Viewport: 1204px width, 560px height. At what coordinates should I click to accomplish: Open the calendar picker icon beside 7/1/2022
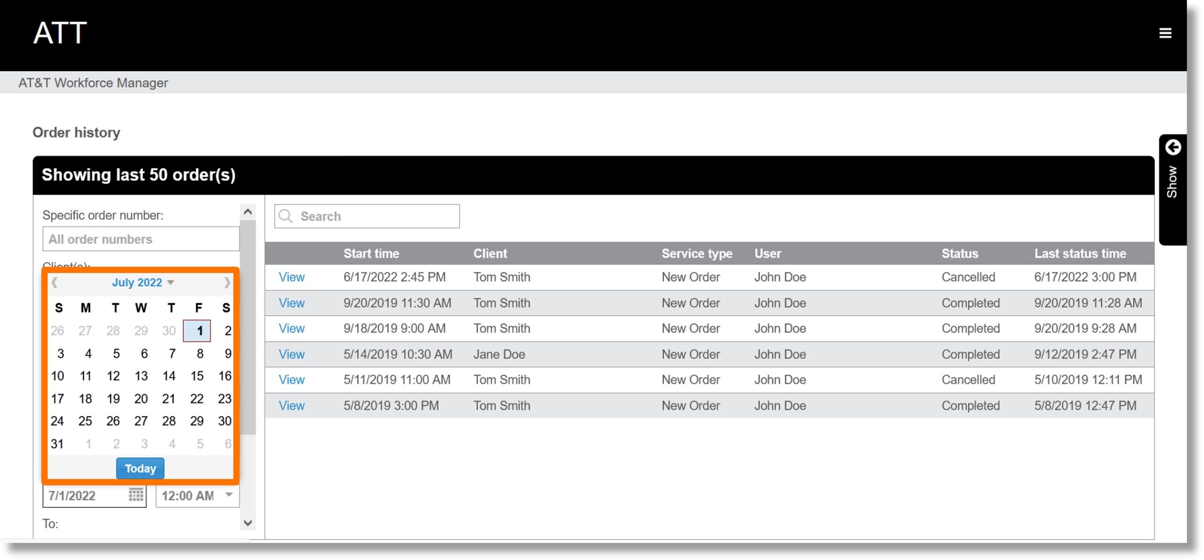[x=136, y=495]
